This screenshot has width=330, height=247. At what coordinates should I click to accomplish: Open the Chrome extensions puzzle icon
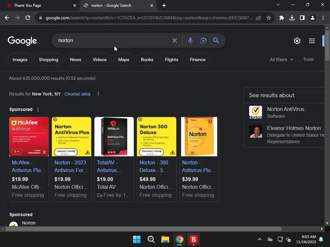click(x=282, y=18)
